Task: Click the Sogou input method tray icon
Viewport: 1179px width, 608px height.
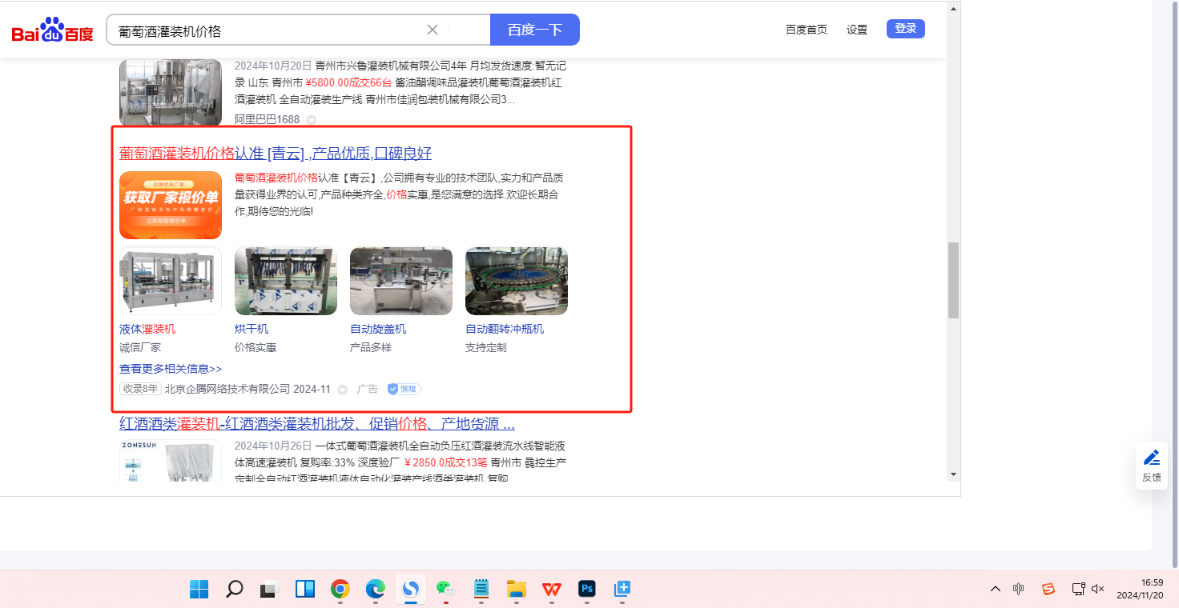Action: pos(1048,589)
